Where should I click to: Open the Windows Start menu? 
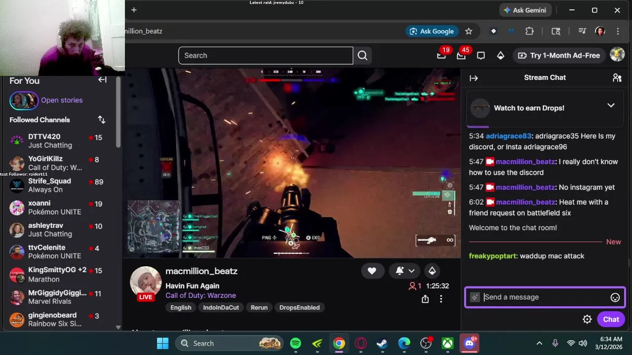coord(162,343)
